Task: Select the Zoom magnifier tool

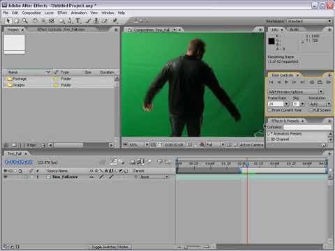Action: [x=24, y=21]
